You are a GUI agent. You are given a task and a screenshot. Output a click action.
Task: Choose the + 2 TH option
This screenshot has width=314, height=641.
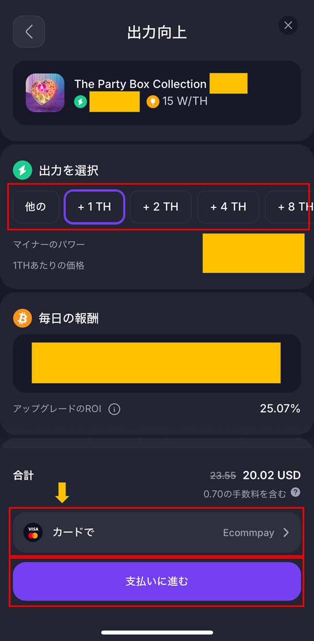[x=161, y=207]
